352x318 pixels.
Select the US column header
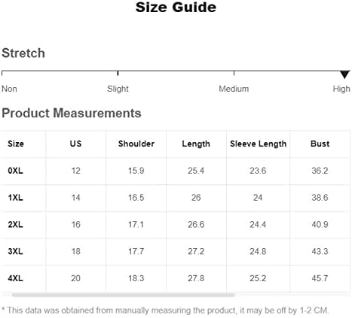(x=75, y=144)
